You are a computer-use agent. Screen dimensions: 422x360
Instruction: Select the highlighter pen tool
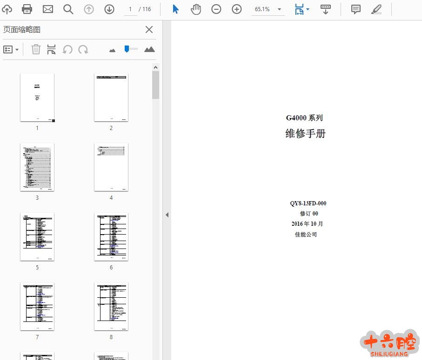[376, 9]
